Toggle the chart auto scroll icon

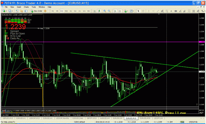[115, 11]
